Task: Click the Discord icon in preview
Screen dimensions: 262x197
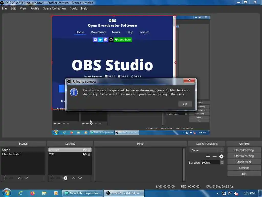Action: coord(95,40)
